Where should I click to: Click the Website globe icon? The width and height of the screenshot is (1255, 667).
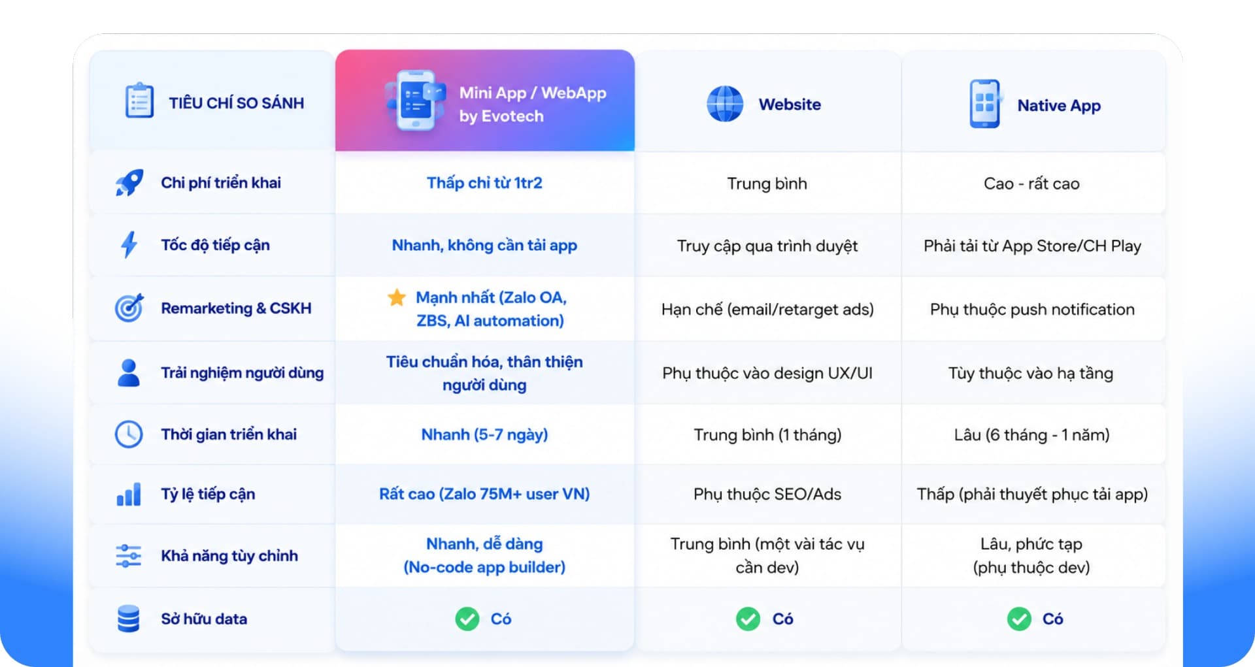725,103
